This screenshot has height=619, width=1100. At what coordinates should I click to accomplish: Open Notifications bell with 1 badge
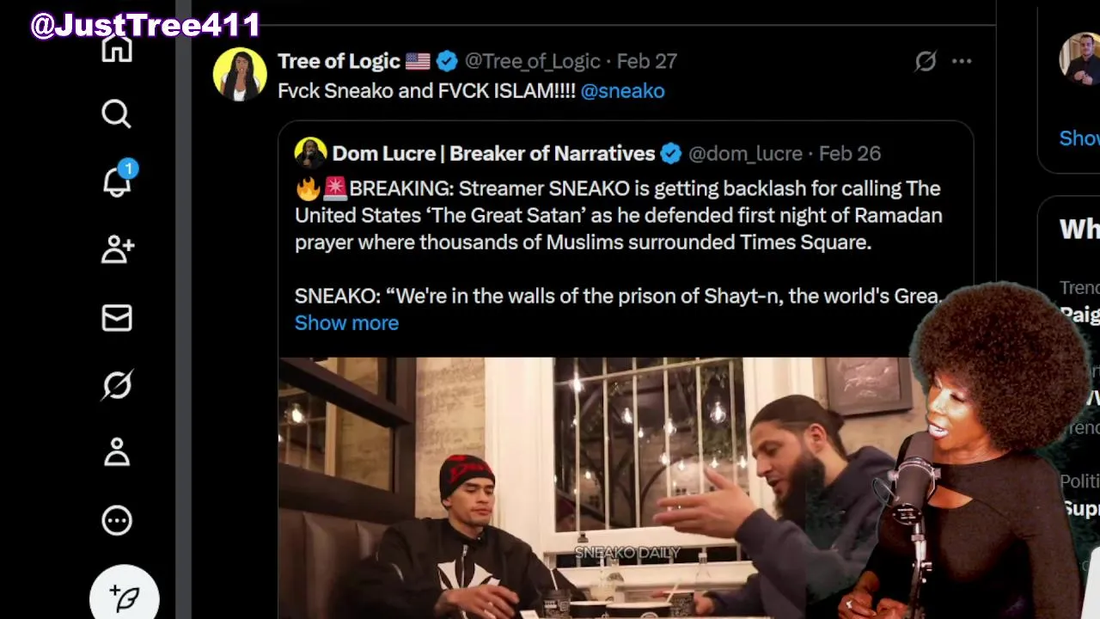[x=117, y=181]
